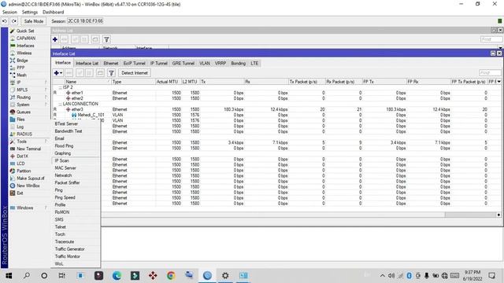504x283 pixels.
Task: Select the ether1 interface row
Action: [x=276, y=93]
